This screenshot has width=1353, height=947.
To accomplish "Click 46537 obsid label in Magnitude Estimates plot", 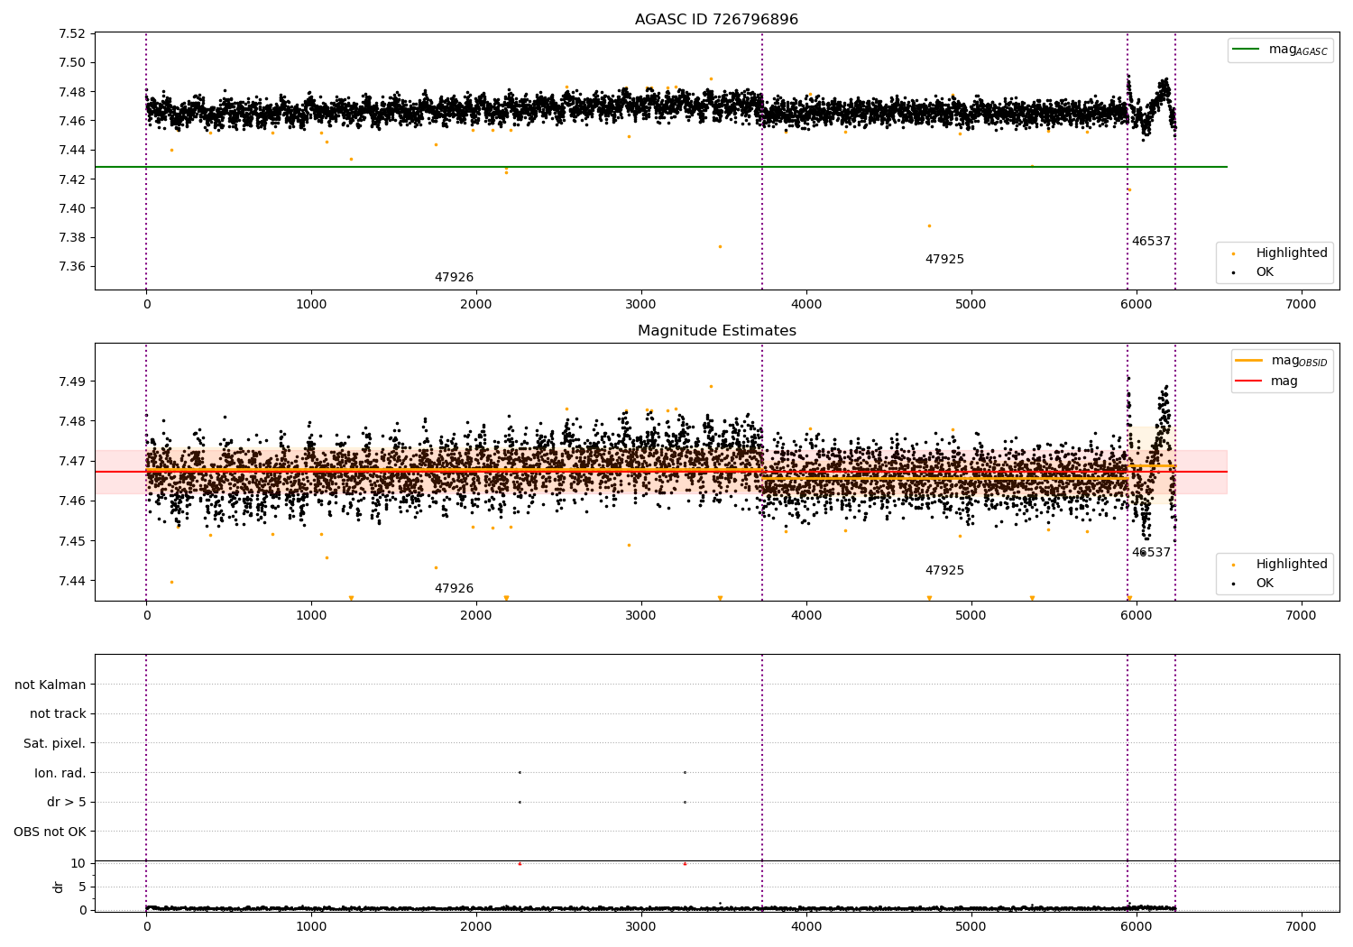I will [x=1151, y=553].
